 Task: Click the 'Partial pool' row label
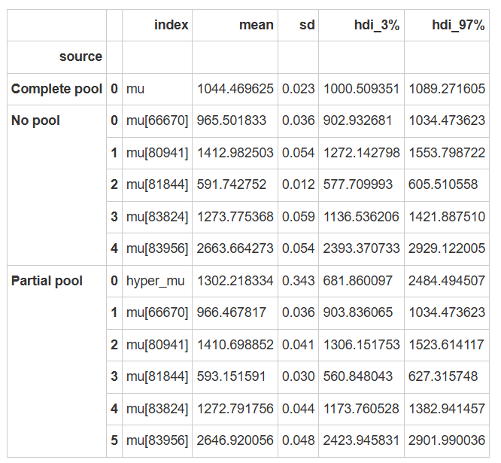coord(47,281)
